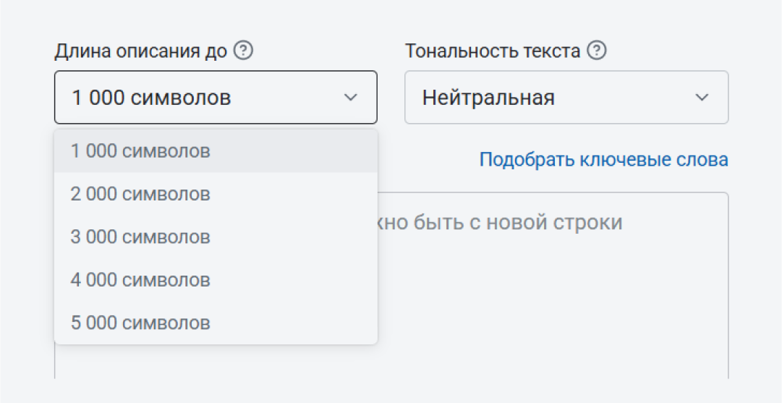Follow the Подобрать ключевые слова link
The image size is (782, 403).
tap(604, 160)
